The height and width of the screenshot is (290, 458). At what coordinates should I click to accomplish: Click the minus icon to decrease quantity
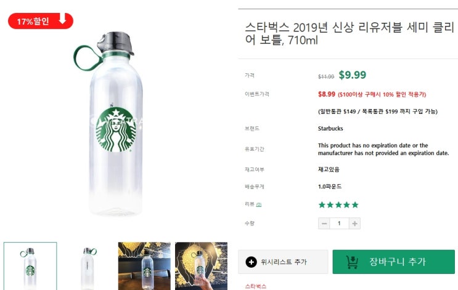(324, 224)
